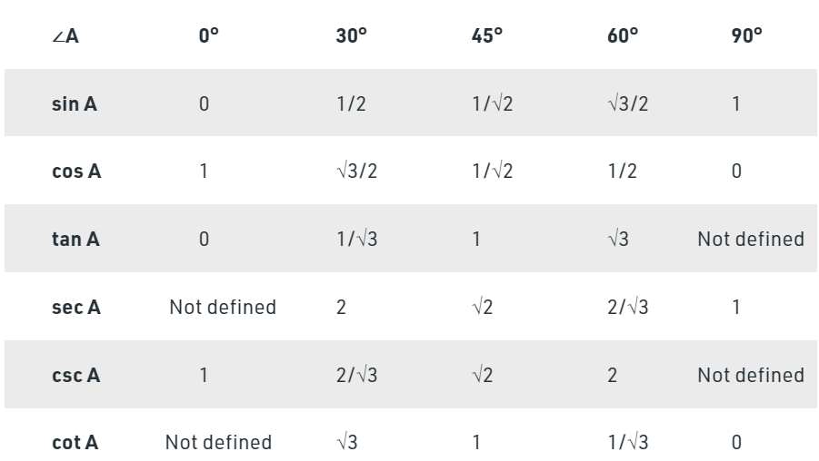Click tan A's "Not defined" cell at 90°

(749, 240)
